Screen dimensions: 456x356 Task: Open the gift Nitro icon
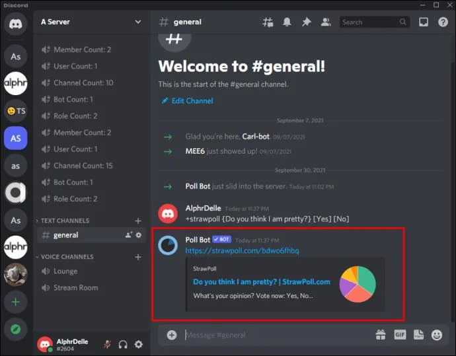pyautogui.click(x=381, y=335)
